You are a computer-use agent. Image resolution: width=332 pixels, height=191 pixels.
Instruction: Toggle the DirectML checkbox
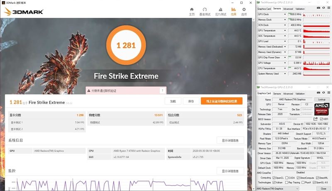[x=317, y=178]
